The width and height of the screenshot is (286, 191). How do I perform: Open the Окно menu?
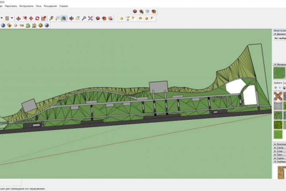click(39, 6)
